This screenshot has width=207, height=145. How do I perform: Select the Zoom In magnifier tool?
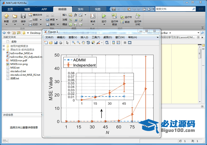pyautogui.click(x=74, y=43)
